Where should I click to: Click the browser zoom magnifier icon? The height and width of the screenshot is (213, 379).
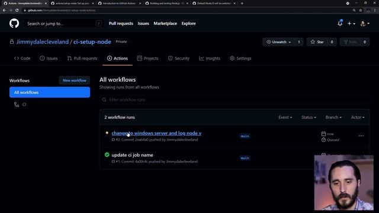[x=354, y=10]
